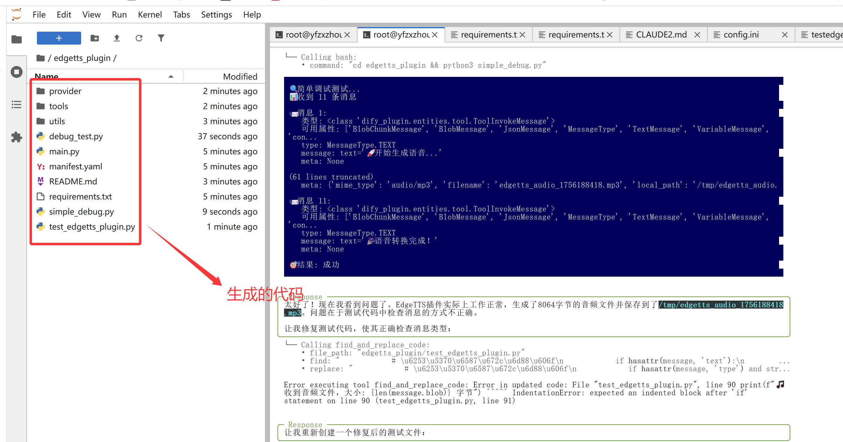This screenshot has height=442, width=843.
Task: Click the root folder icon in breadcrumb
Action: click(41, 58)
